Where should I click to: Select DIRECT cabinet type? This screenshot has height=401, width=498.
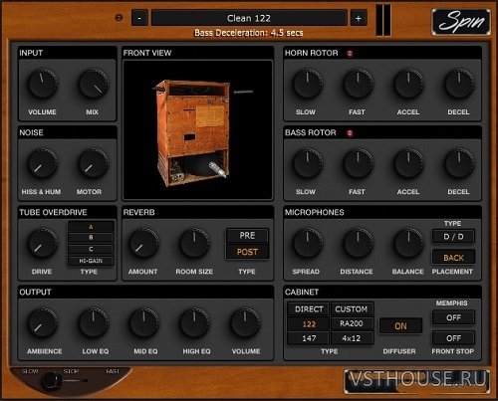pyautogui.click(x=309, y=309)
